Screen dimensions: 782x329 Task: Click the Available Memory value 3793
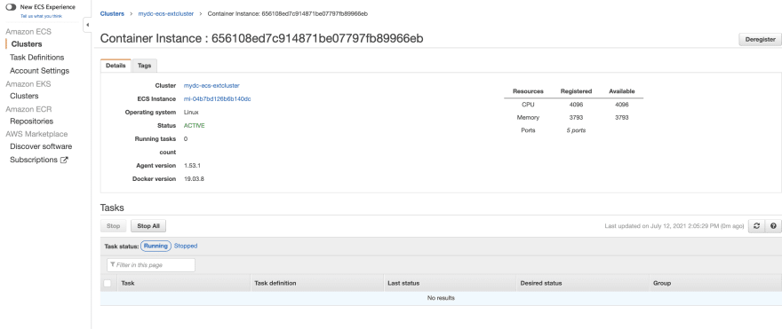(621, 117)
